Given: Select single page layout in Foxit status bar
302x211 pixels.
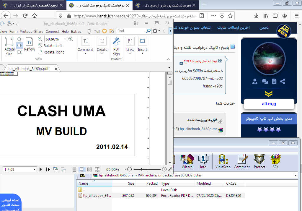Looking at the screenshot, I should coord(74,170).
